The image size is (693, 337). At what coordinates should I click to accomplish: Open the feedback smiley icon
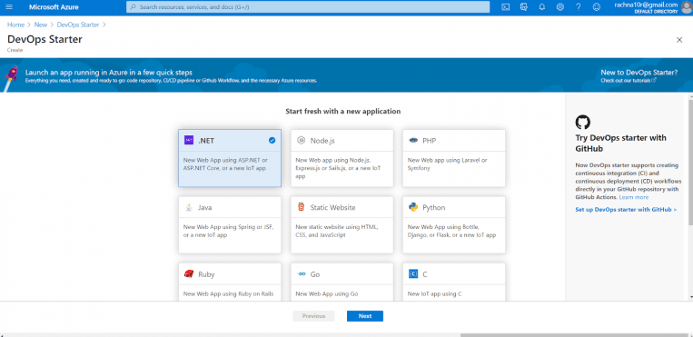click(x=596, y=7)
